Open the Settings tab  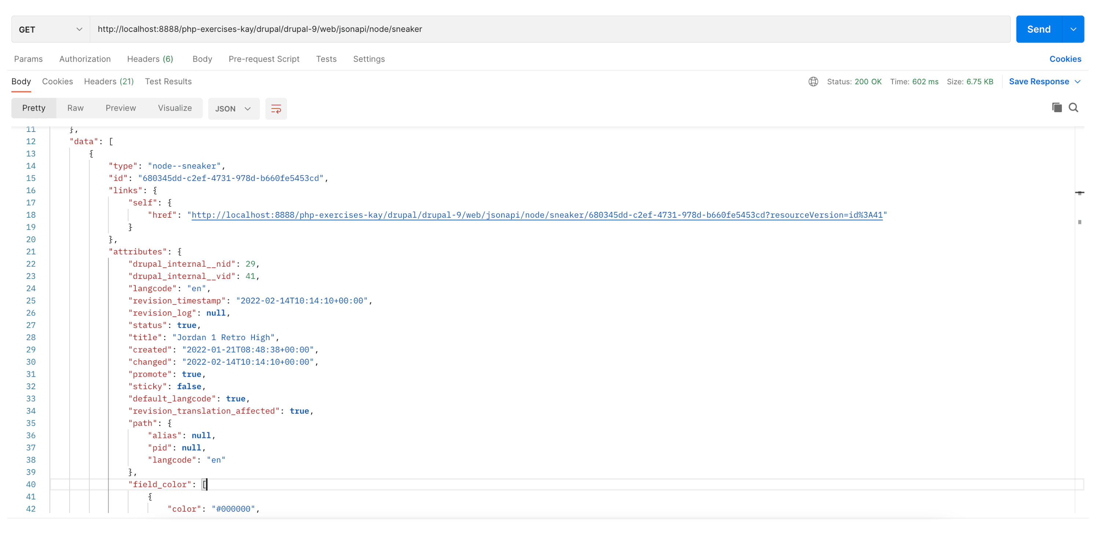click(368, 59)
